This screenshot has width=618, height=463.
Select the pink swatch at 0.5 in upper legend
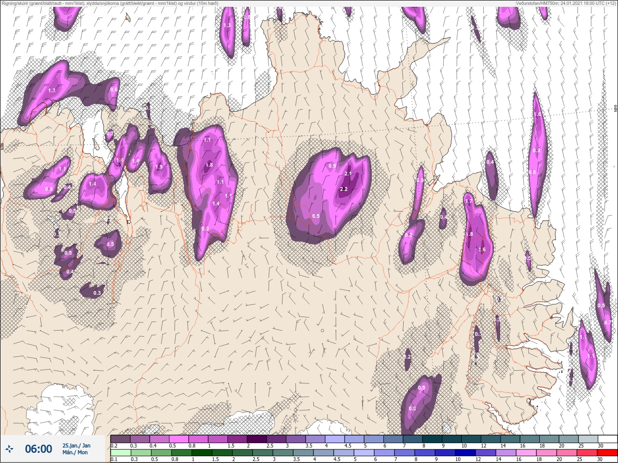179,439
